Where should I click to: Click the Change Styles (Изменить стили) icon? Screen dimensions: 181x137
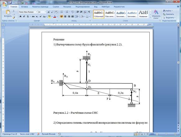click(x=156, y=12)
